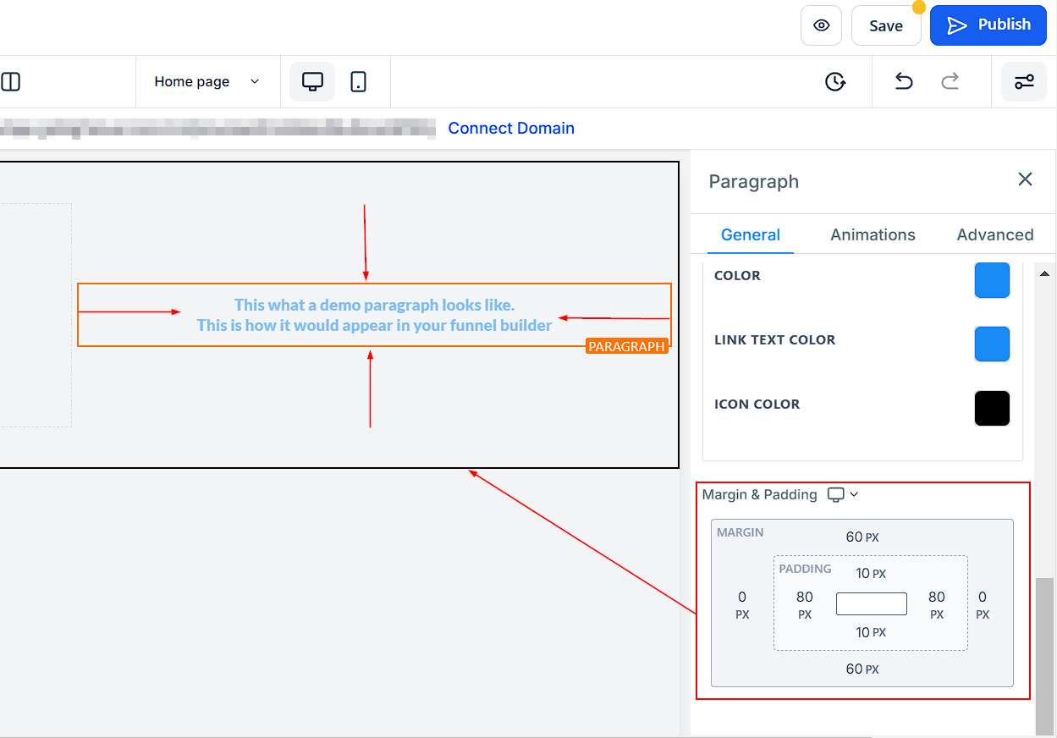
Task: Select the General tab
Action: tap(750, 234)
